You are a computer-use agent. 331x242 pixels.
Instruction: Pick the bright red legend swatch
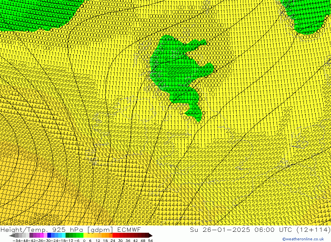tap(114, 235)
